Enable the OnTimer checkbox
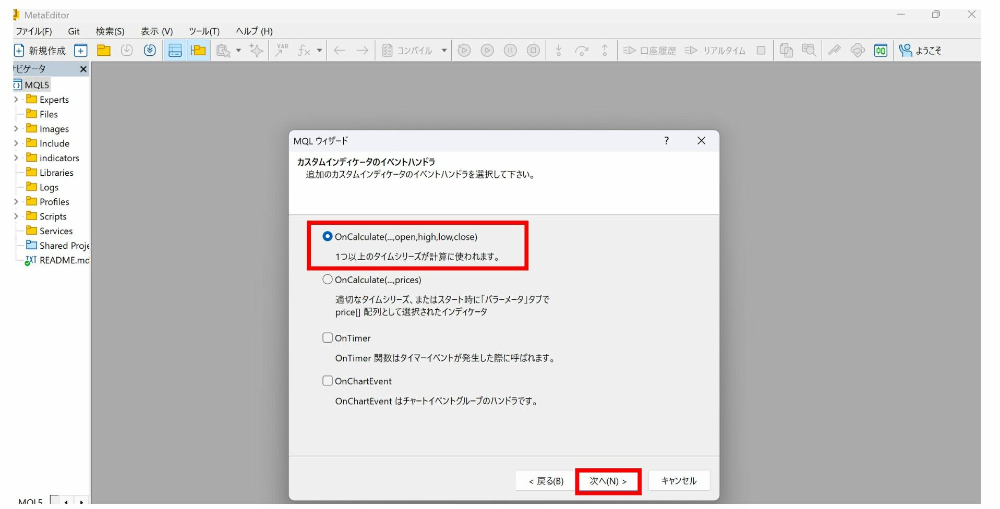Viewport: 1000px width, 509px height. (x=328, y=338)
